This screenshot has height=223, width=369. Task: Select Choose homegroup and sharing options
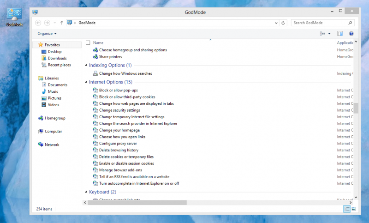click(133, 50)
